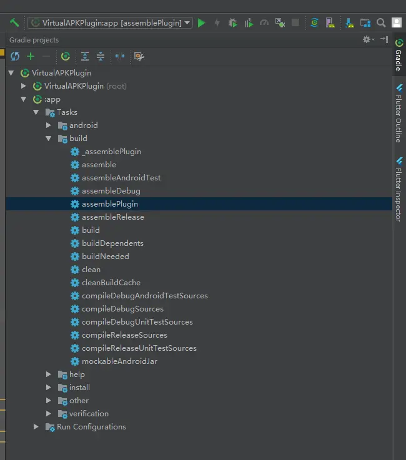Click the Gradle projects panel title
The width and height of the screenshot is (406, 460).
click(34, 39)
